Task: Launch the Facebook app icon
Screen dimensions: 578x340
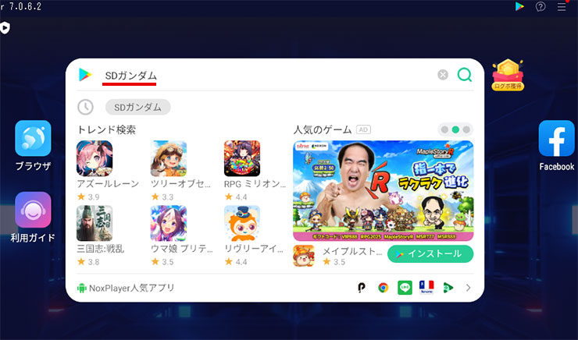Action: 556,138
